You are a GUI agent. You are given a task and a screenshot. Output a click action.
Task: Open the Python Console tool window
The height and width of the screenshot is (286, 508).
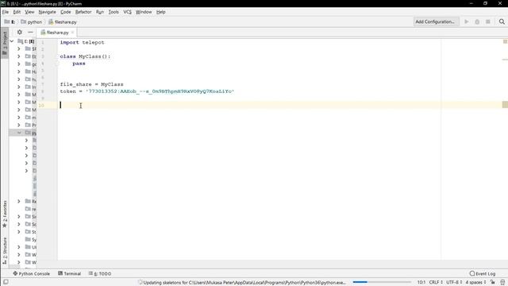point(32,273)
